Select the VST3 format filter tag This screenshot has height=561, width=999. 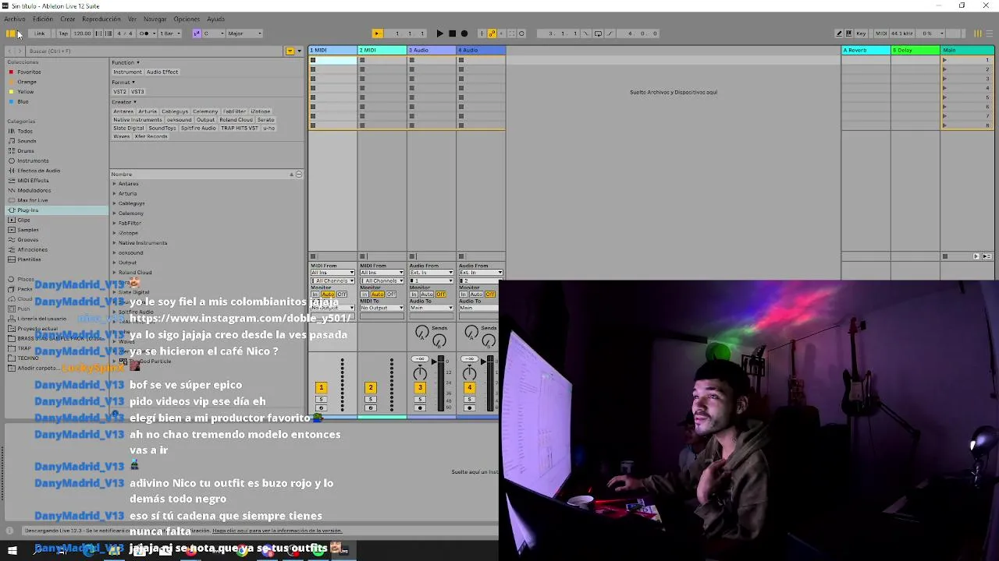[137, 92]
